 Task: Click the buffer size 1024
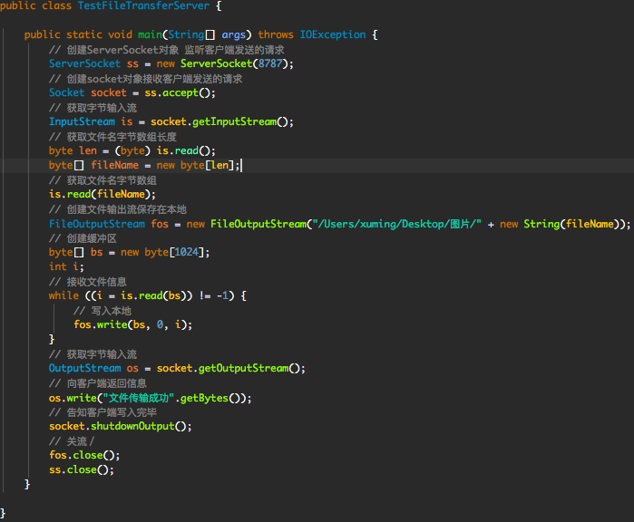coord(187,253)
